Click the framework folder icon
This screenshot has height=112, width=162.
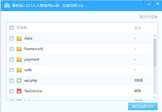pos(19,49)
